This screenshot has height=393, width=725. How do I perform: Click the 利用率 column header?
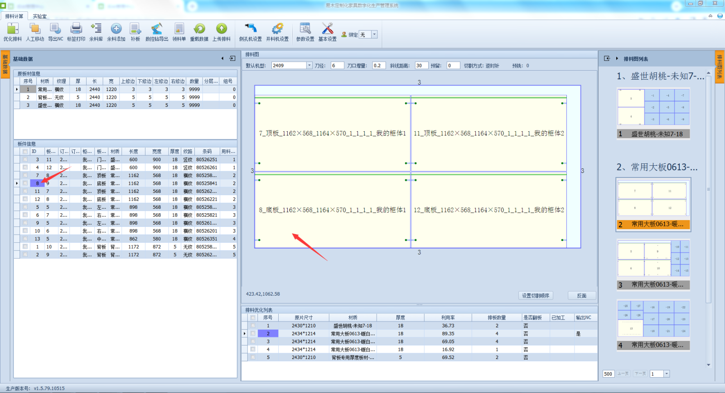[x=448, y=317]
